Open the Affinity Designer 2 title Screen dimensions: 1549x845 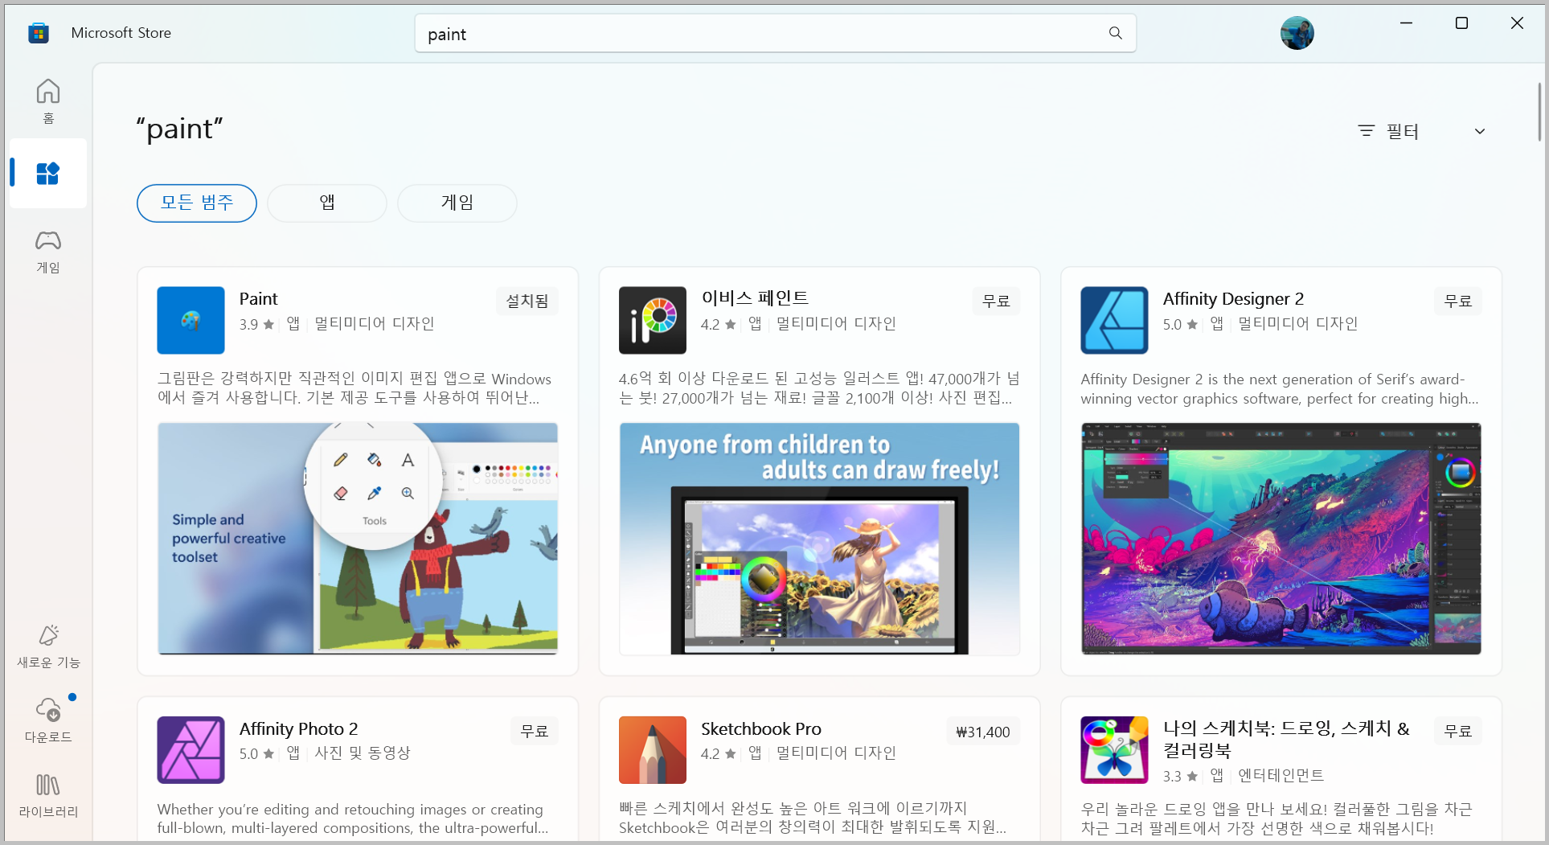coord(1233,299)
